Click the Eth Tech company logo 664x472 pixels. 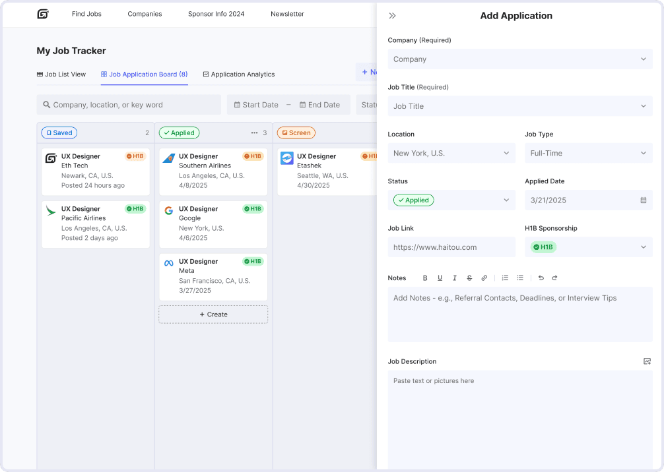click(51, 158)
